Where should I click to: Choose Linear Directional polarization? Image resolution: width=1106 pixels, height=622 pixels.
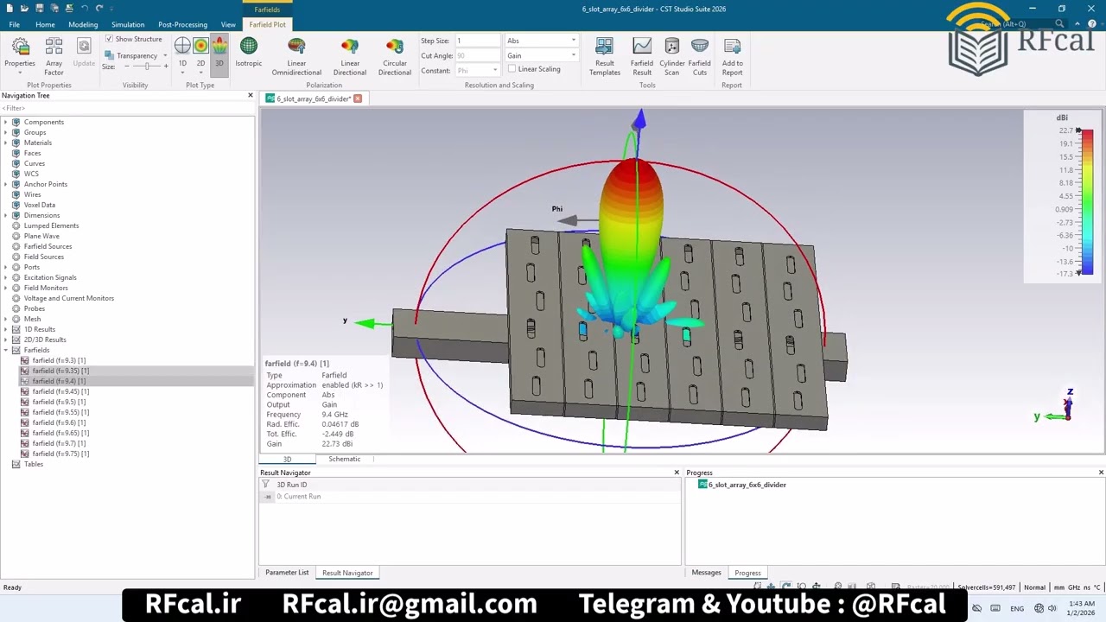[x=350, y=56]
